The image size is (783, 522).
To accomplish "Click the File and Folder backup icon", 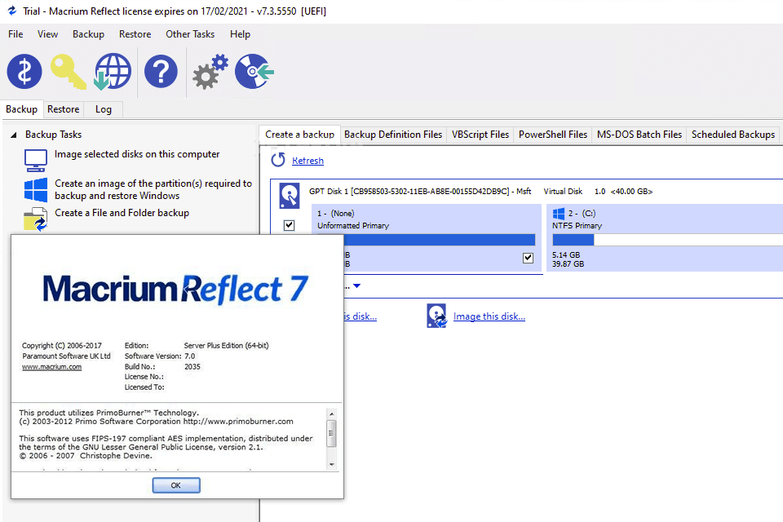I will (35, 219).
